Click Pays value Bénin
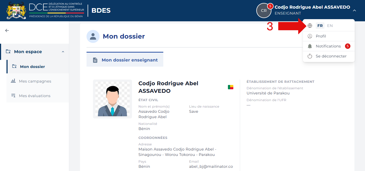The image size is (365, 171). [144, 166]
